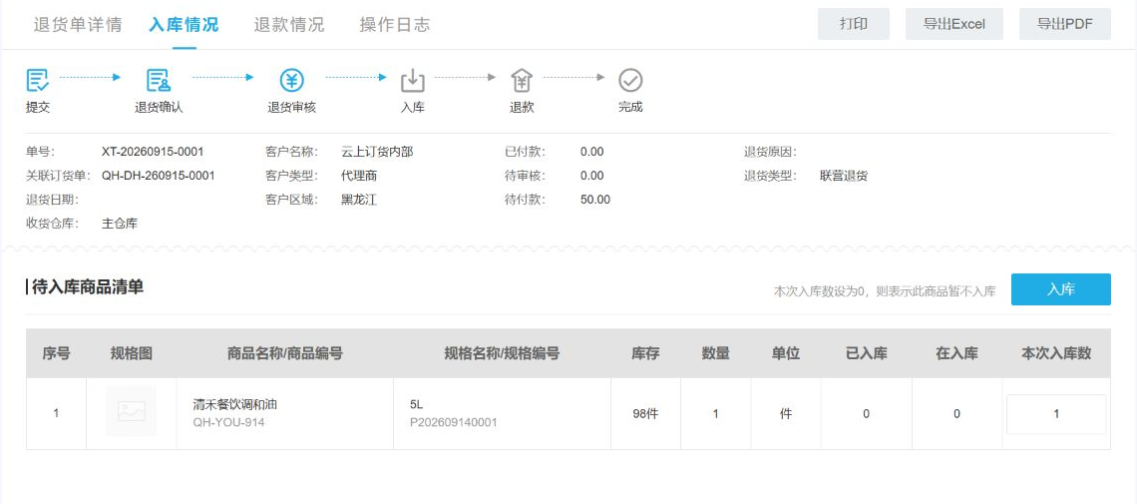The width and height of the screenshot is (1137, 504).
Task: Click the 待付款 amount 50.00
Action: 595,200
